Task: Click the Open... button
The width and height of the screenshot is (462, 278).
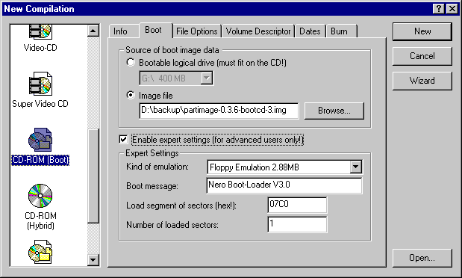Action: [422, 259]
